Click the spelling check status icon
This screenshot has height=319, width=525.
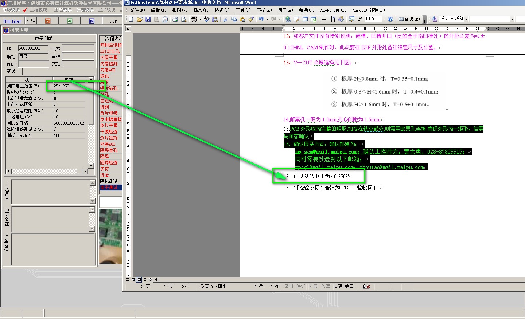(366, 287)
